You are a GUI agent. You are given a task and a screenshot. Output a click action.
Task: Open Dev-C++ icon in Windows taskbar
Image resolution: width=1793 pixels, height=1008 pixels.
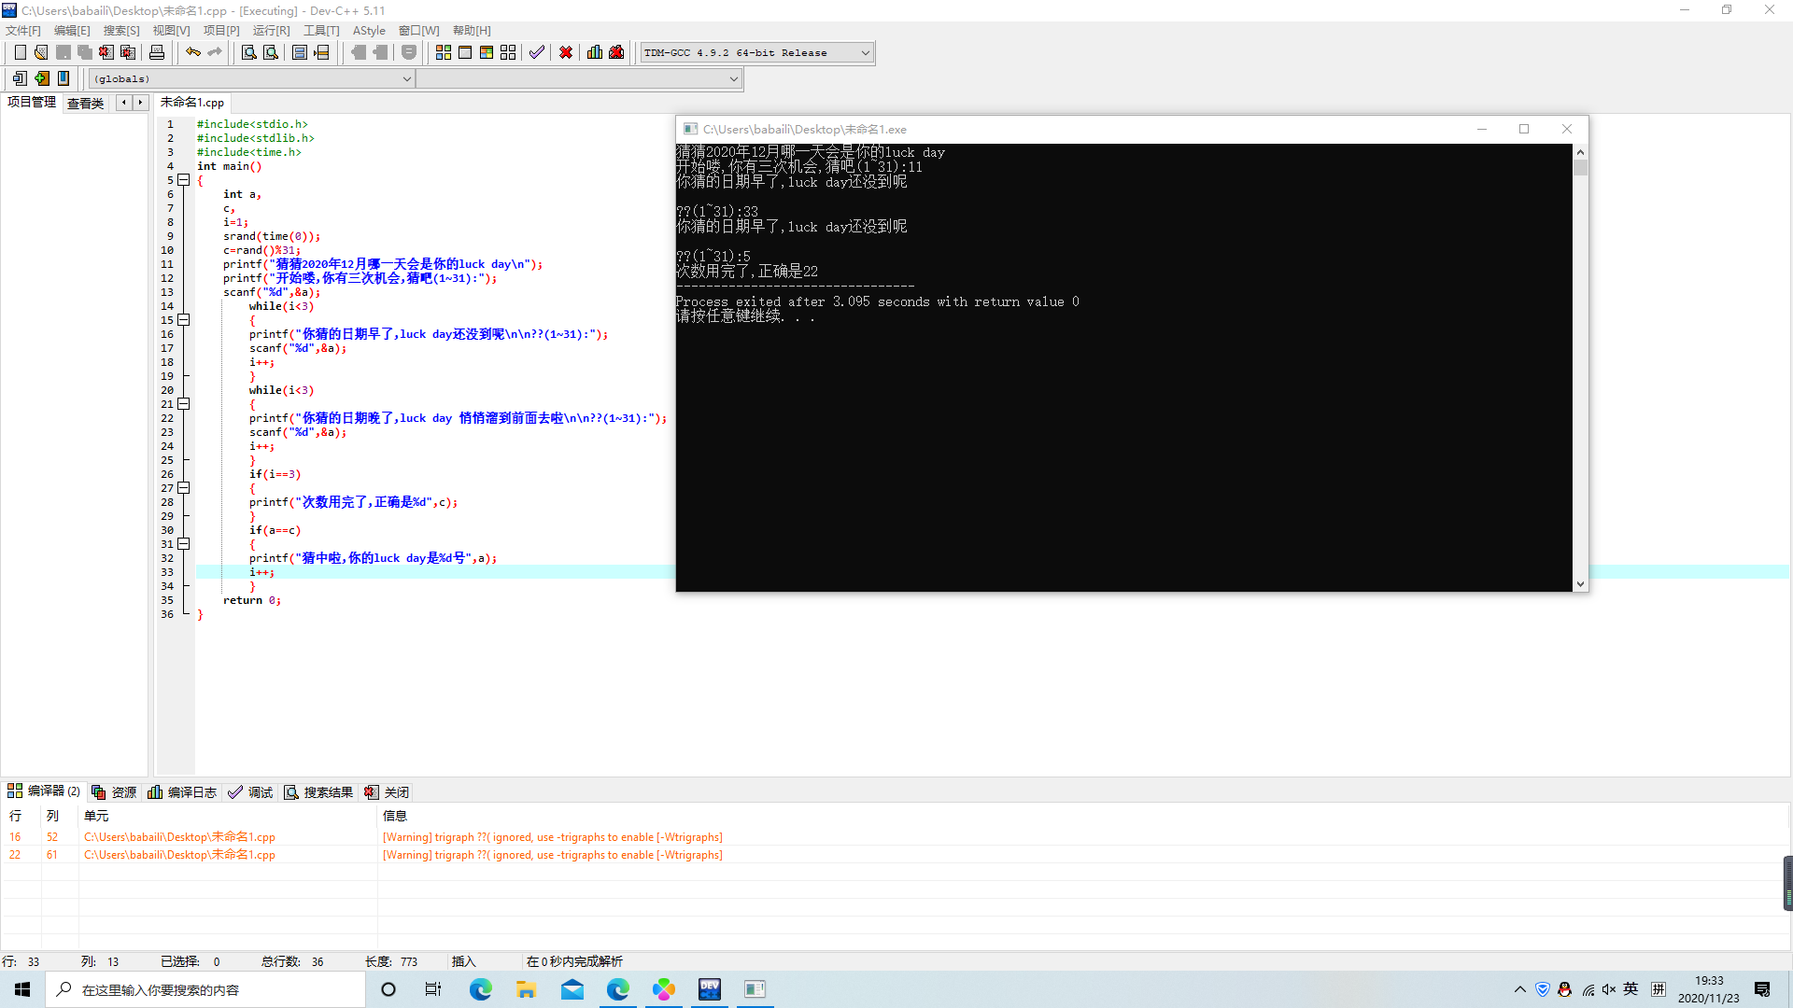[x=710, y=989]
